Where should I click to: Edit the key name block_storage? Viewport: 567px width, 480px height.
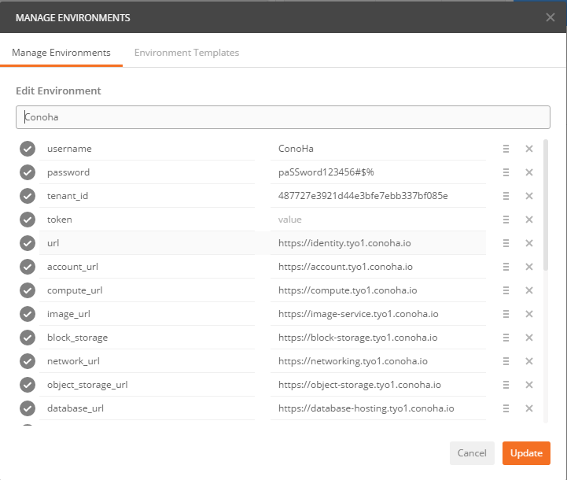pos(147,338)
